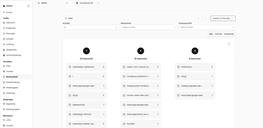
Task: Switch view to Aufrufe
Action: coord(218,34)
